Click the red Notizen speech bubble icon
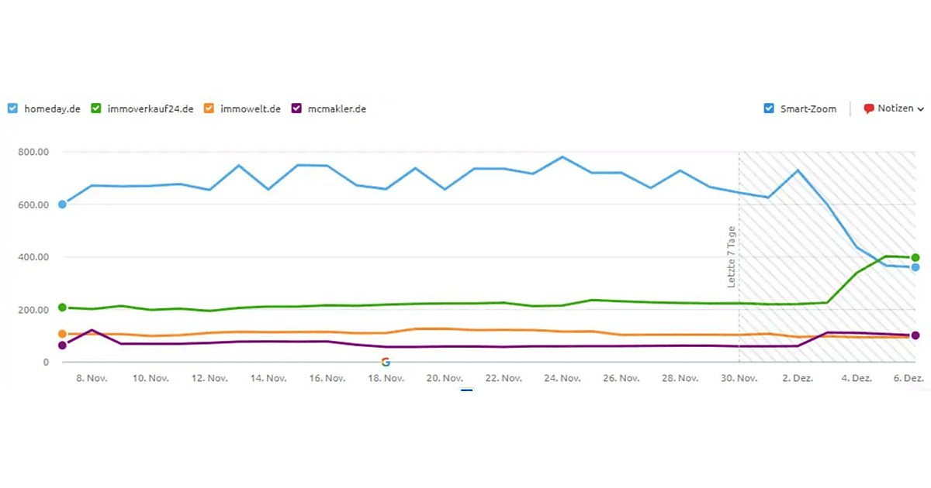This screenshot has width=931, height=488. 869,109
